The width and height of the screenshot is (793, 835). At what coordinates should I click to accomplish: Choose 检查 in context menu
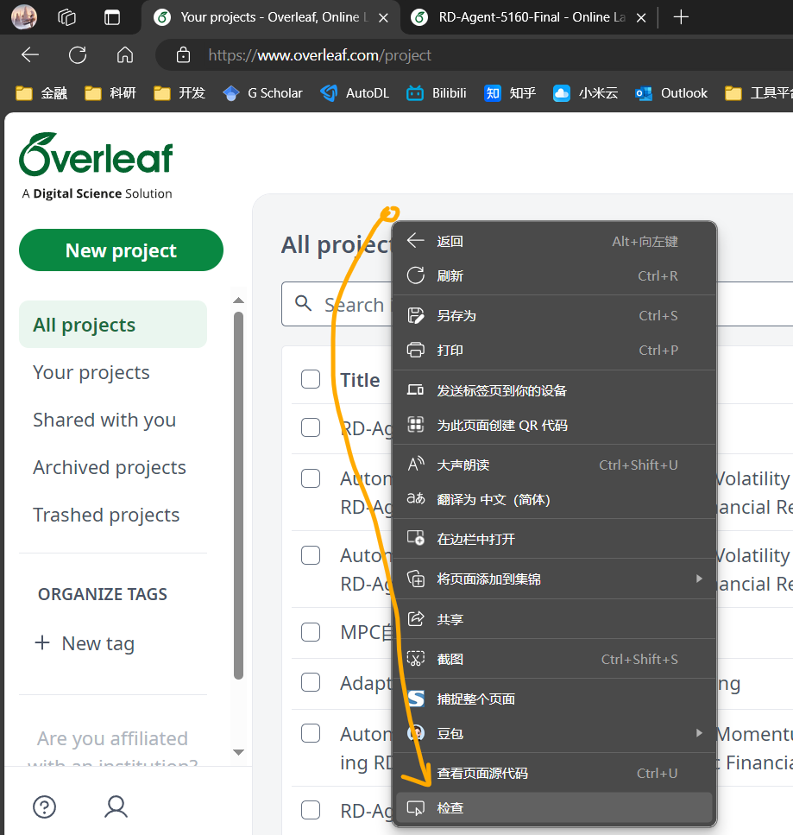[x=553, y=808]
